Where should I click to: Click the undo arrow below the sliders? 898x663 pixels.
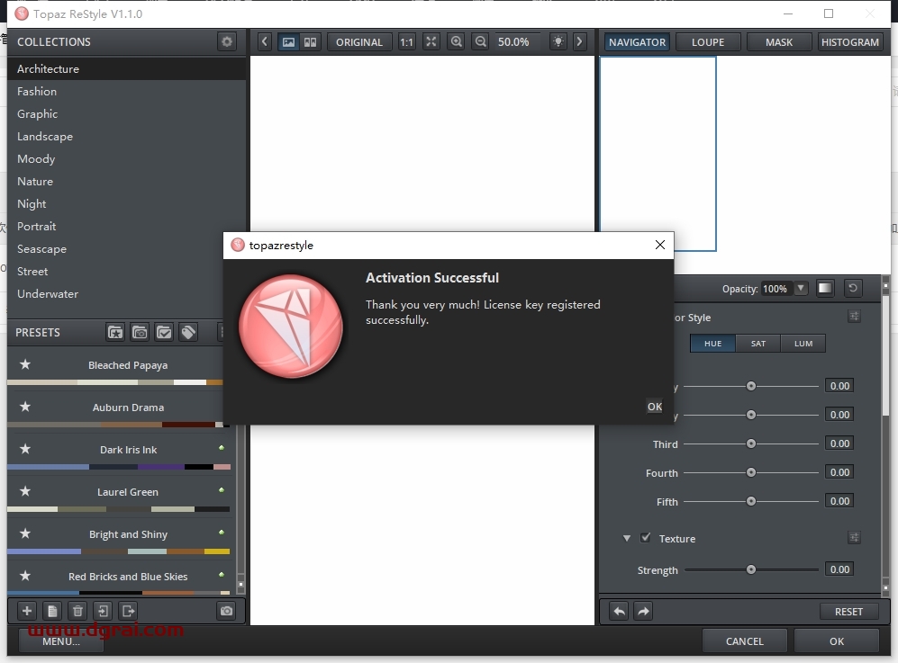[x=620, y=611]
